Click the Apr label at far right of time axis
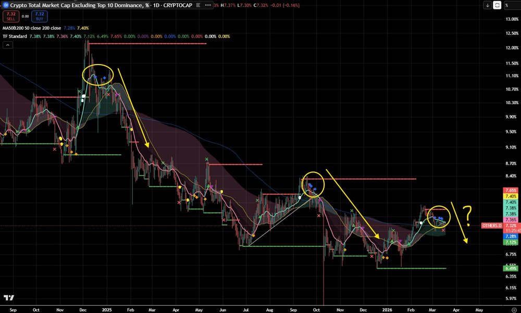The width and height of the screenshot is (521, 313). click(x=456, y=310)
